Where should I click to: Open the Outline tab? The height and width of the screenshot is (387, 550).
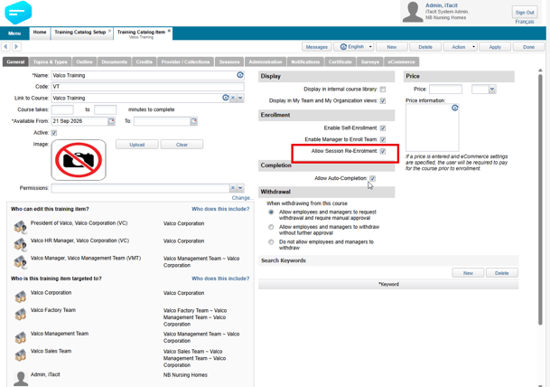[85, 61]
